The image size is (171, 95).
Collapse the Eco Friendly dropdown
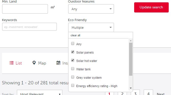click(91, 27)
